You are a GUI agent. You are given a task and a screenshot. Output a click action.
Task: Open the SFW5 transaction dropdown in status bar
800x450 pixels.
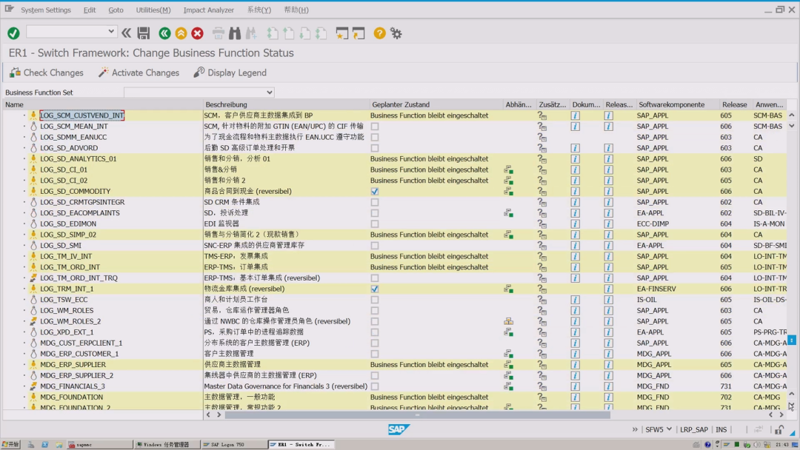[669, 429]
